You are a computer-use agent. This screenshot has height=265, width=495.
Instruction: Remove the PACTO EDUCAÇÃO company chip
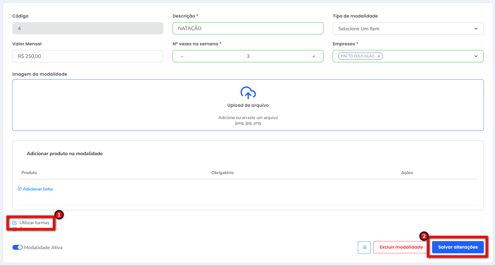pos(379,56)
